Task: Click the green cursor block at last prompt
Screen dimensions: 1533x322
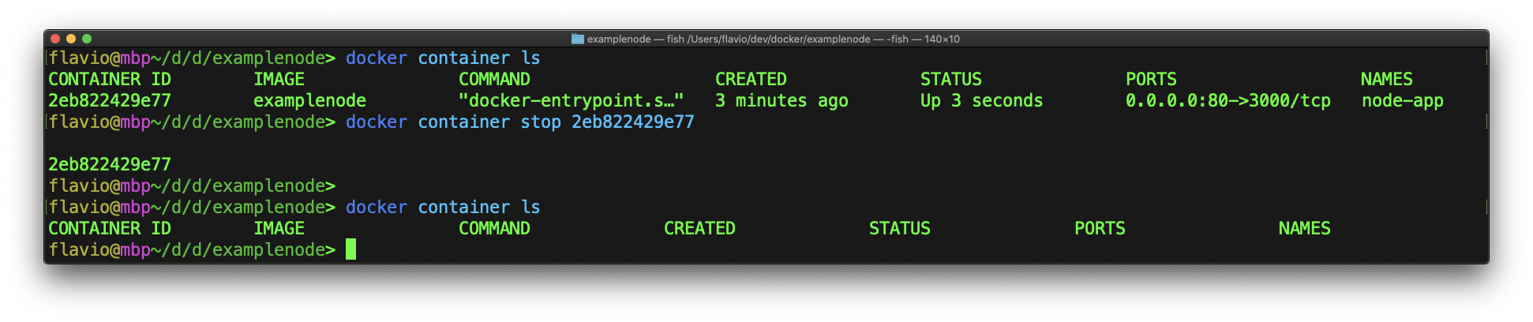Action: 350,249
